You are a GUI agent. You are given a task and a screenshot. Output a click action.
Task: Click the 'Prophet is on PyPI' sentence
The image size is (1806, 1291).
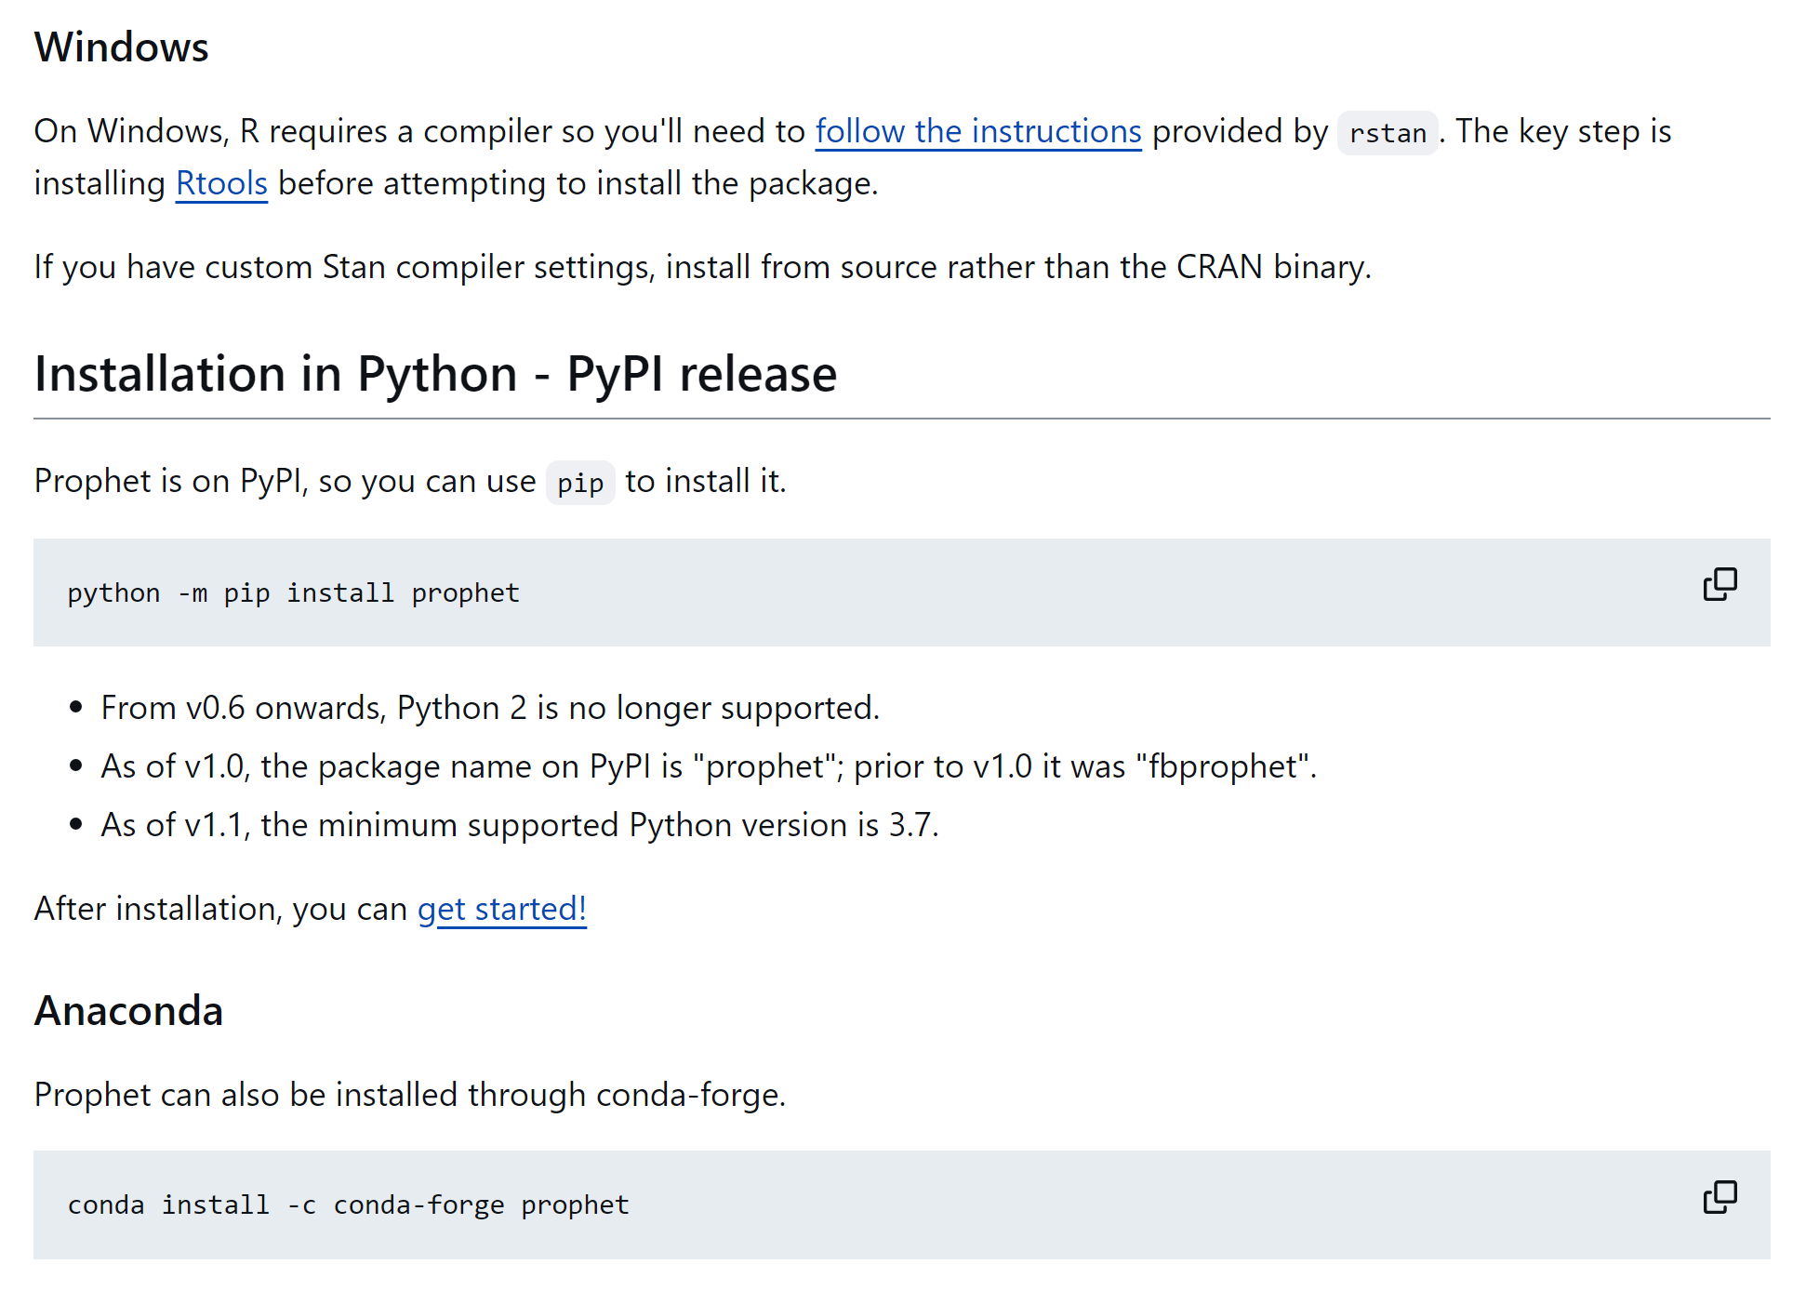click(x=284, y=481)
